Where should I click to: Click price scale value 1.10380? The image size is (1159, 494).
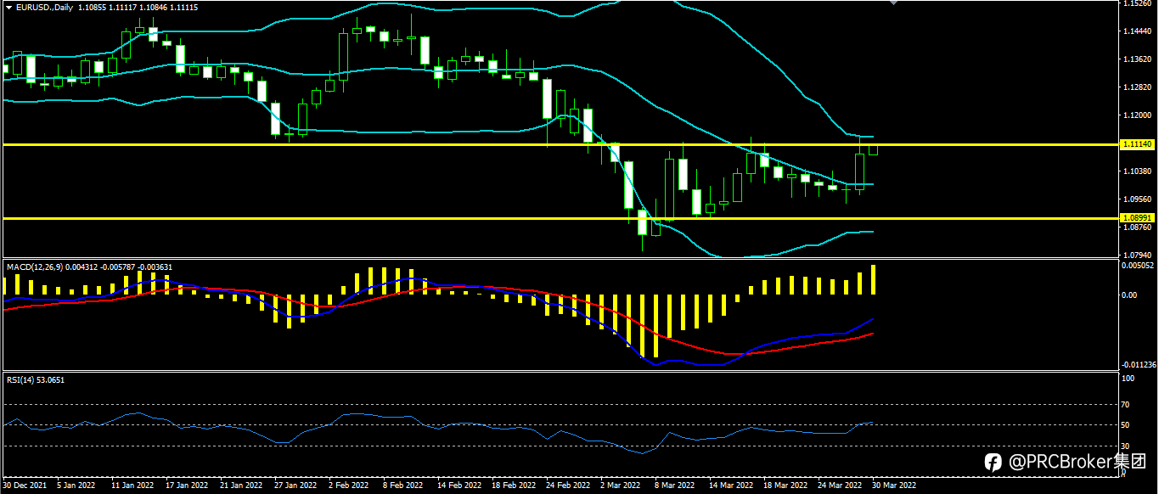1137,171
